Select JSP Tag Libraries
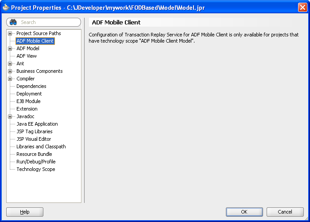This screenshot has height=222, width=310. (x=35, y=131)
